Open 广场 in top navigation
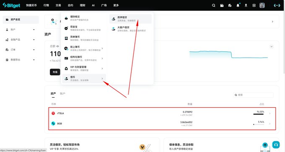Screen dimensions: 285x152 coord(104,5)
